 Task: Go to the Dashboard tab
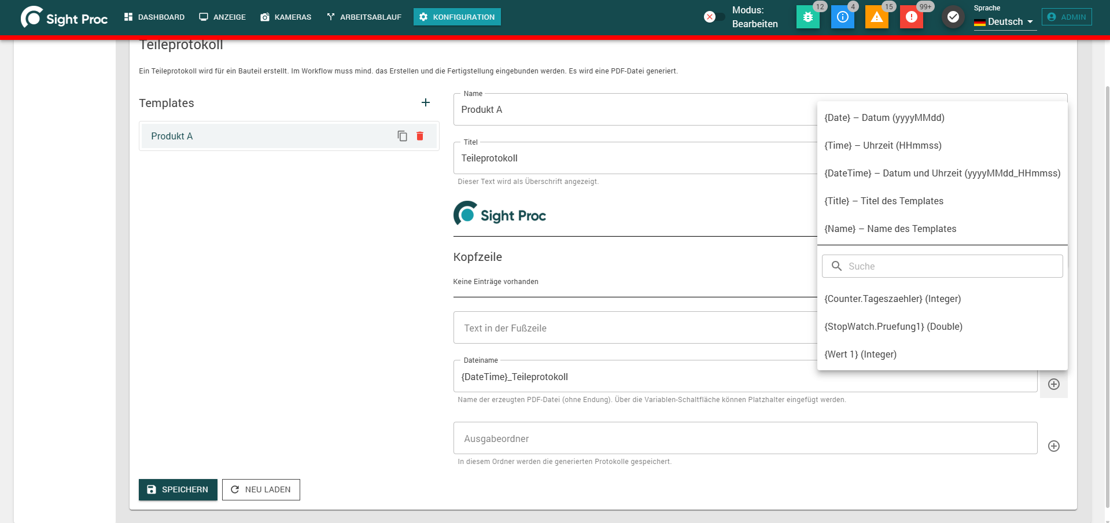(x=154, y=17)
